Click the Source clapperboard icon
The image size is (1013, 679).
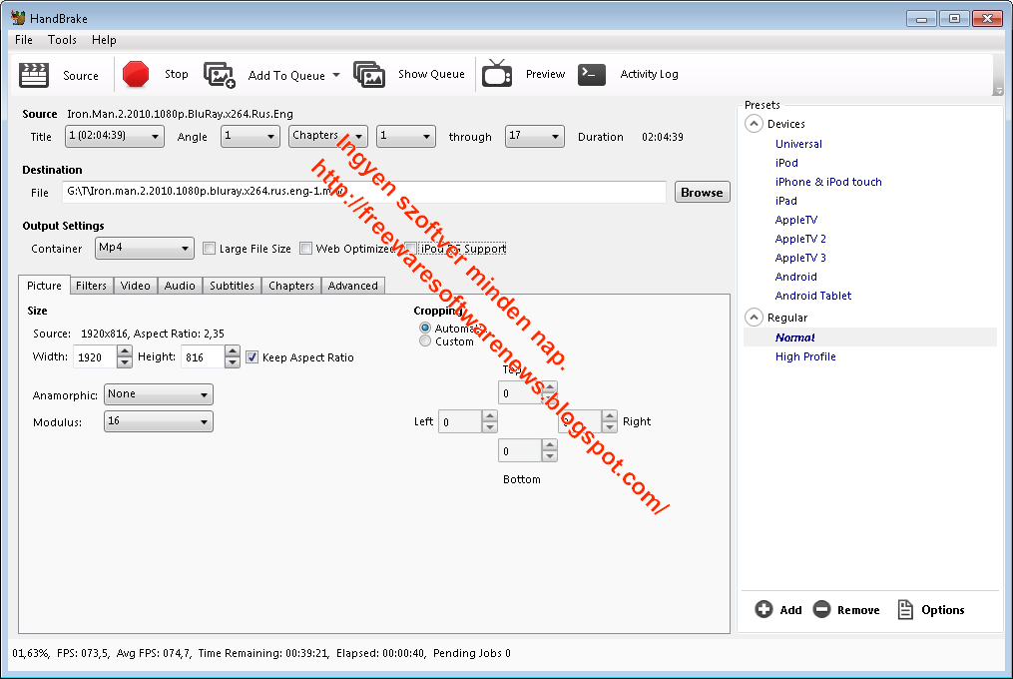pyautogui.click(x=34, y=75)
